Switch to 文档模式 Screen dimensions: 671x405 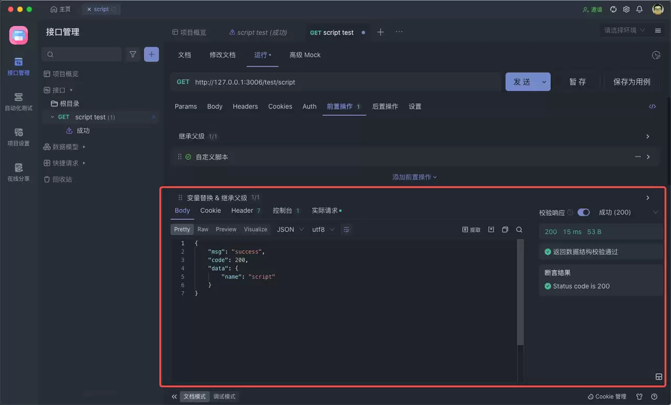[194, 397]
